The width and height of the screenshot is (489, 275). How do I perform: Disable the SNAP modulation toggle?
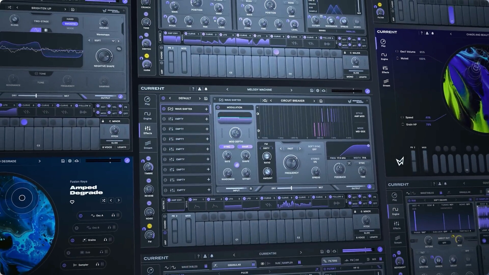point(245,147)
